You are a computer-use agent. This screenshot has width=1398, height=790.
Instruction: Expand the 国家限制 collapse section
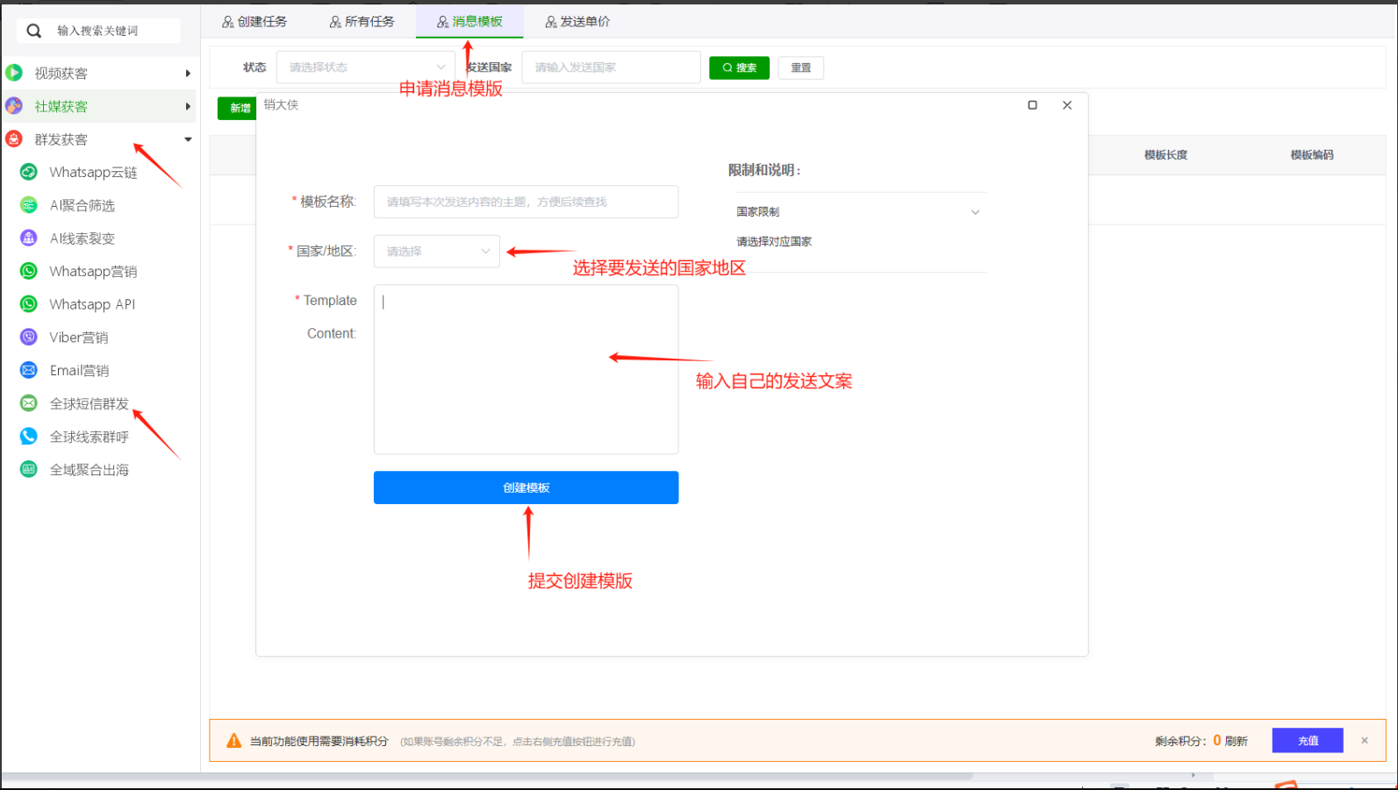(x=857, y=212)
